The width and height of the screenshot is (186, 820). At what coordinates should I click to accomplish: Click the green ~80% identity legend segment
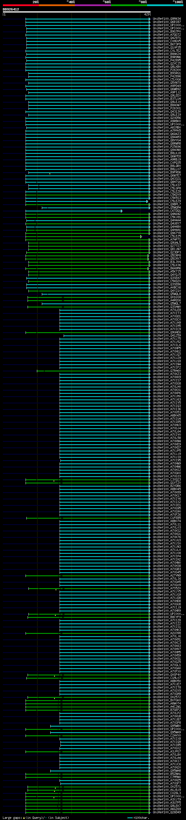pos(129,6)
